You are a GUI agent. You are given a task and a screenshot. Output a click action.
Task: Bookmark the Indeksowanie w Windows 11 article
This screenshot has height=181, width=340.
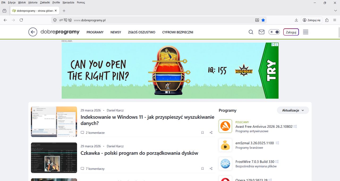(x=202, y=133)
